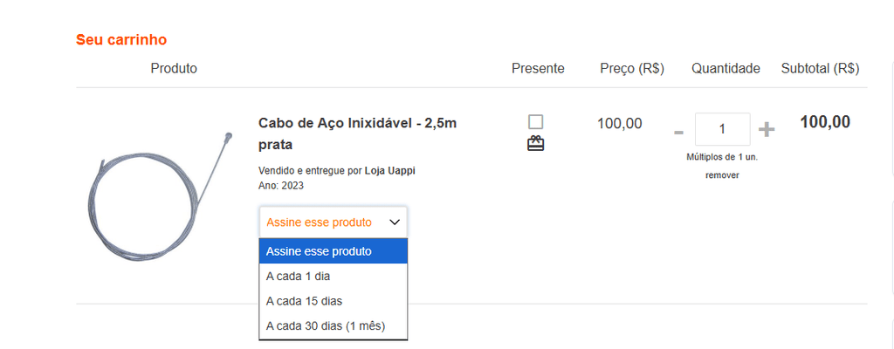Click the Presente column header
Viewport: 894px width, 349px height.
538,68
